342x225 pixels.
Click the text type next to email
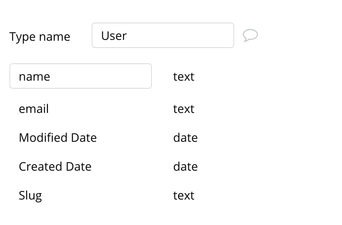click(x=184, y=109)
